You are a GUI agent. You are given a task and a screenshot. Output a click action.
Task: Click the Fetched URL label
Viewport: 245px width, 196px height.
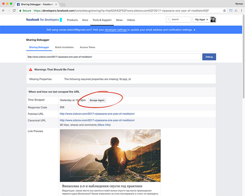pos(36,114)
